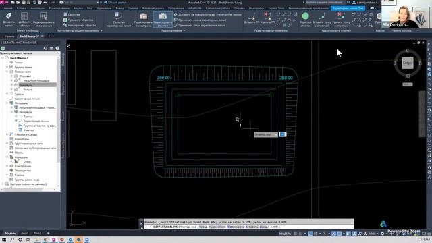Click Применить стили характерных линий

200,25
